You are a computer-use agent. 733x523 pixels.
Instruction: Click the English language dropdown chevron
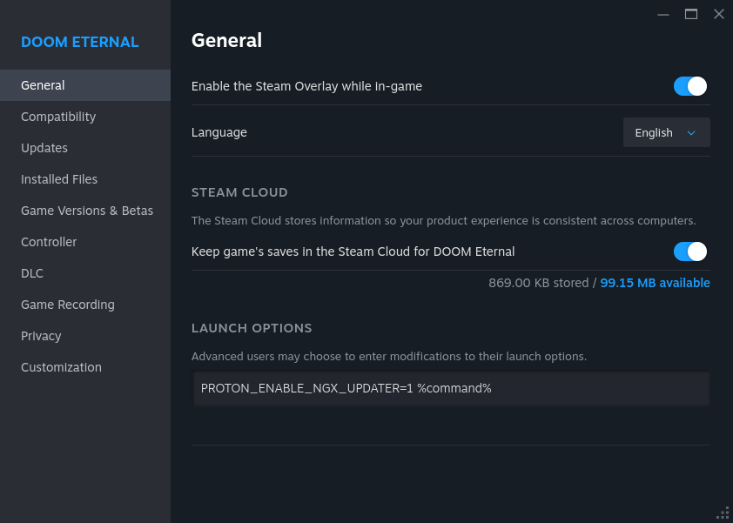tap(691, 132)
